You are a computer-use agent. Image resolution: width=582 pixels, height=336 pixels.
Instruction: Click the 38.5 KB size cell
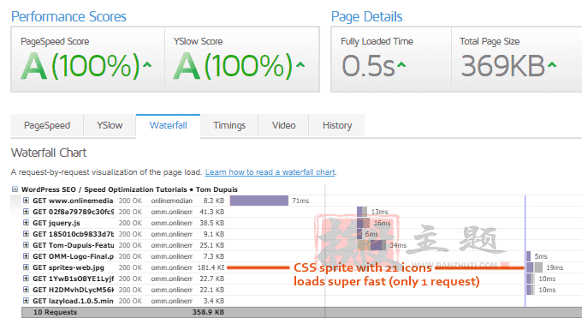pos(212,223)
